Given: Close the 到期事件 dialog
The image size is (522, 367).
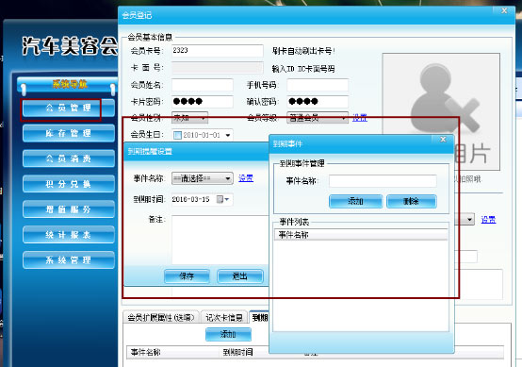Looking at the screenshot, I should coord(443,140).
